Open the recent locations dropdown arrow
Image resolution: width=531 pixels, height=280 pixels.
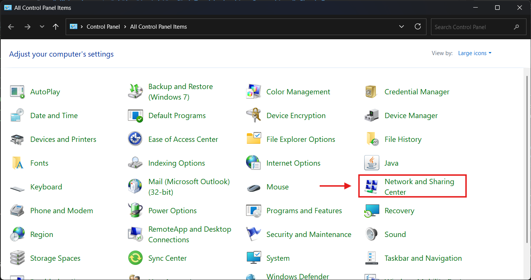click(x=42, y=27)
